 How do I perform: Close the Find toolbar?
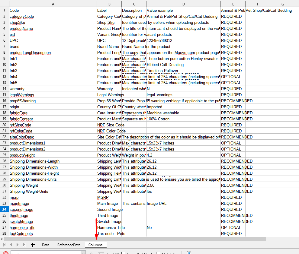[x=6, y=253]
